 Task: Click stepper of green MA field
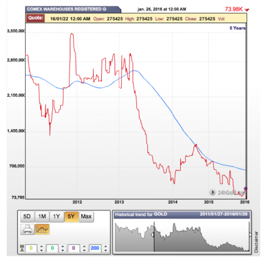coord(63,248)
